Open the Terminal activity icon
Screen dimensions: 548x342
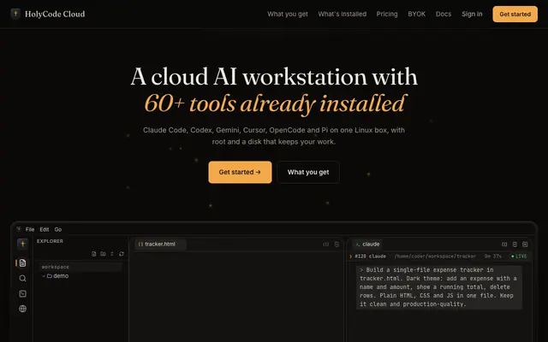pyautogui.click(x=23, y=293)
